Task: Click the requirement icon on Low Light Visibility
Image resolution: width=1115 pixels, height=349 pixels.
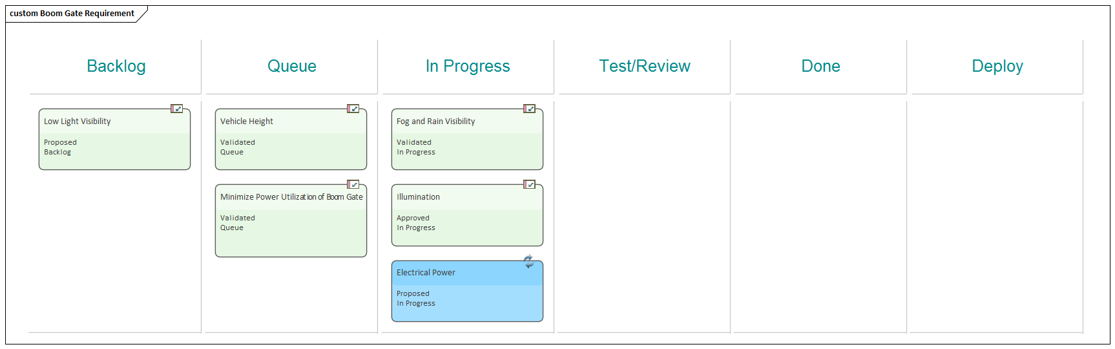Action: (176, 109)
